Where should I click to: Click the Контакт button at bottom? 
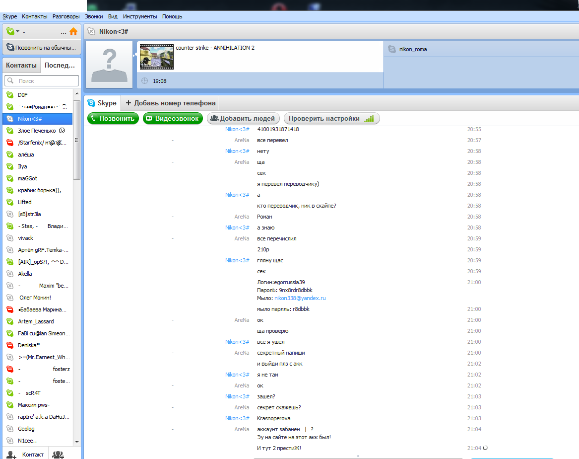(x=25, y=455)
